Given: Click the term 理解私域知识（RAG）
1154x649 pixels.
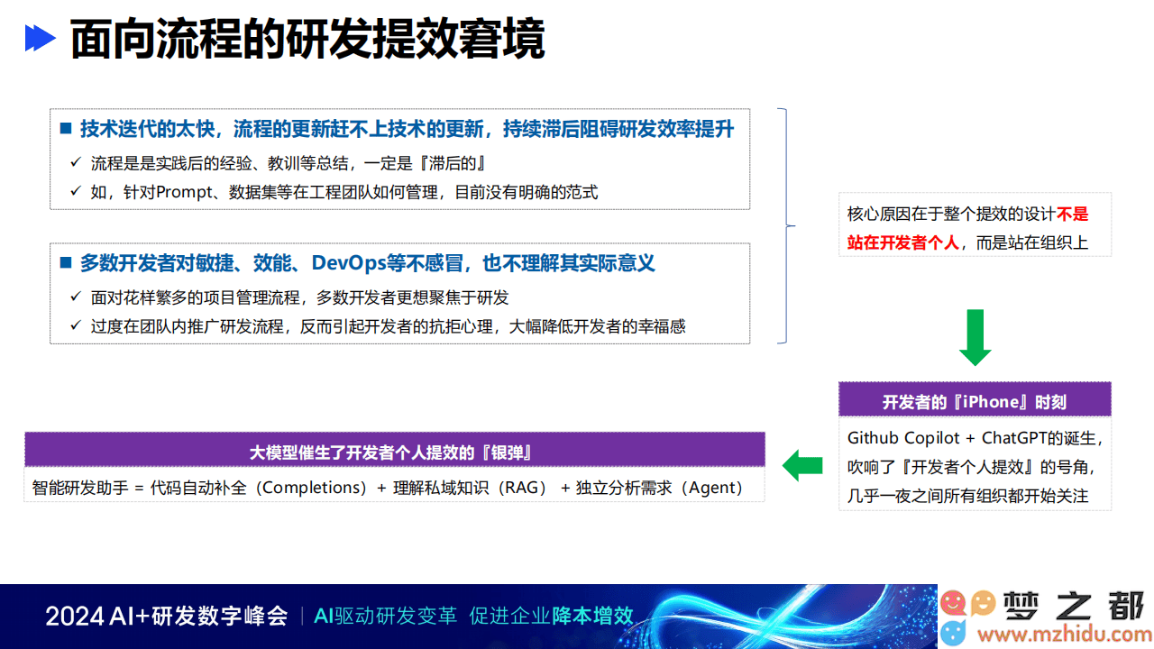Looking at the screenshot, I should [471, 488].
